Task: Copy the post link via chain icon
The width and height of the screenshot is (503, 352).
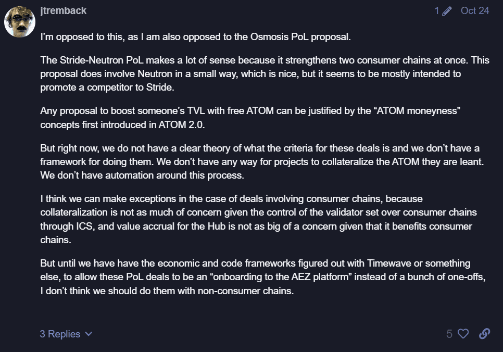Action: tap(484, 334)
